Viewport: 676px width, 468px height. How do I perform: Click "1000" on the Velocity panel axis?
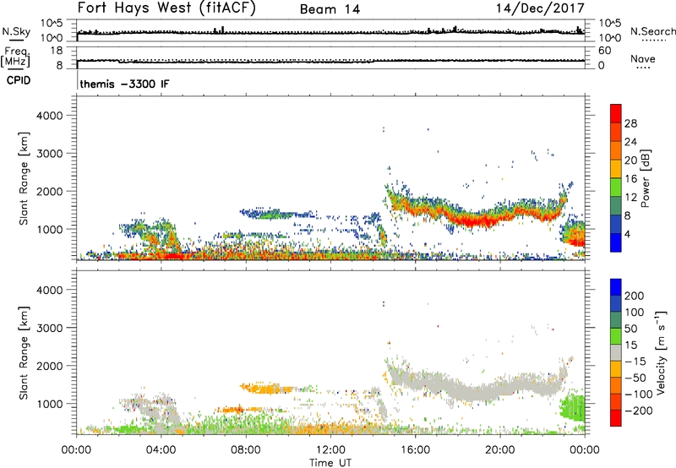click(x=49, y=404)
